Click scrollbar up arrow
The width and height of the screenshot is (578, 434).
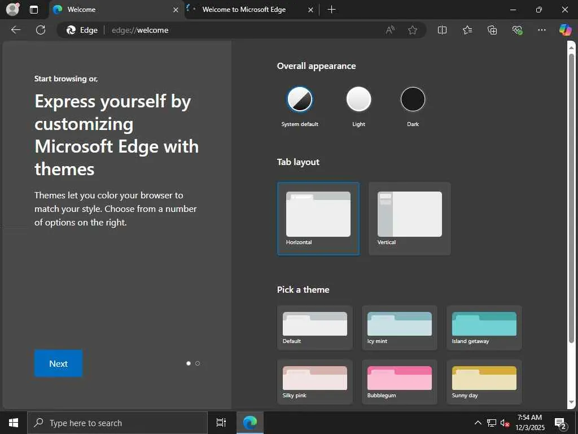point(571,47)
